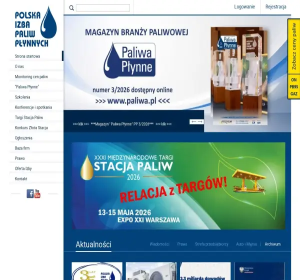Open the Baza firm menu item
The image size is (300, 280).
[22, 148]
